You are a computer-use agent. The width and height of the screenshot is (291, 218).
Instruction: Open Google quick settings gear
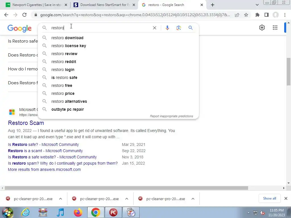pos(262,28)
